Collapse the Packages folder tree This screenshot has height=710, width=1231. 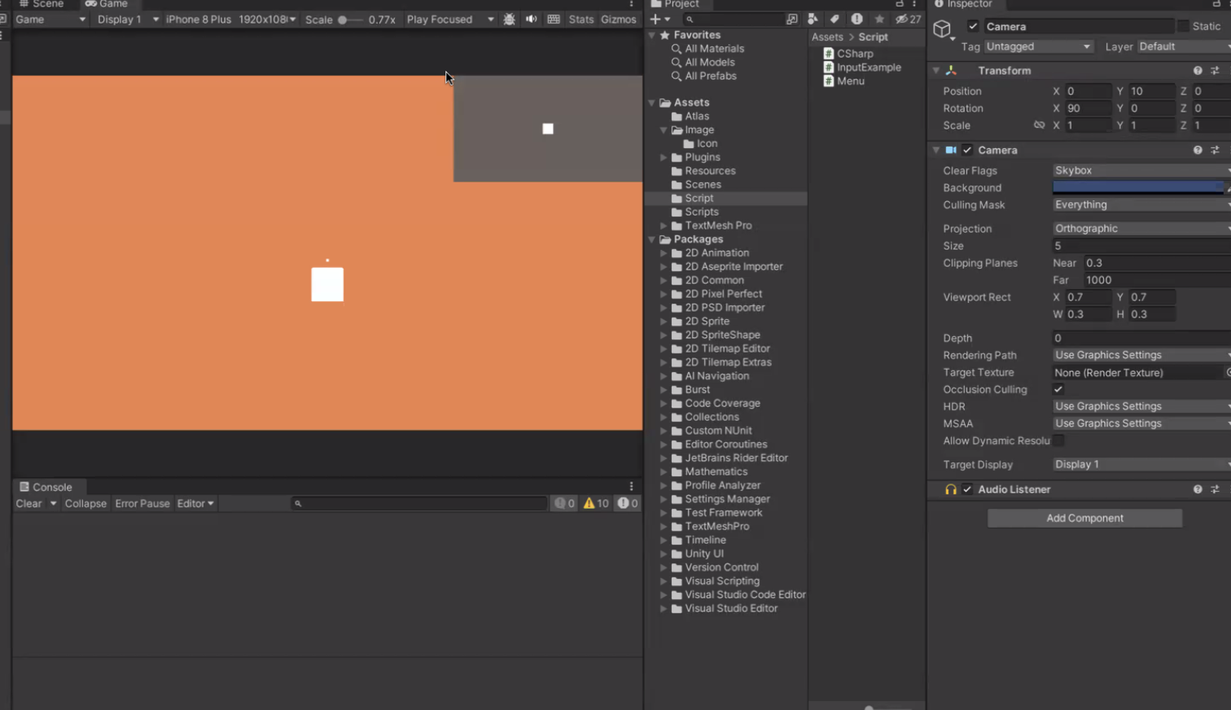[652, 239]
